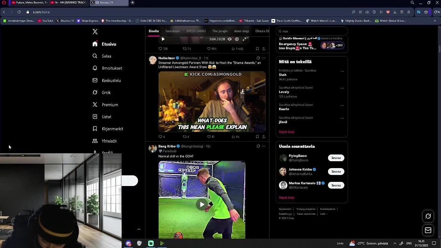Follow FlyingBasso with Seuraa button

coord(336,158)
